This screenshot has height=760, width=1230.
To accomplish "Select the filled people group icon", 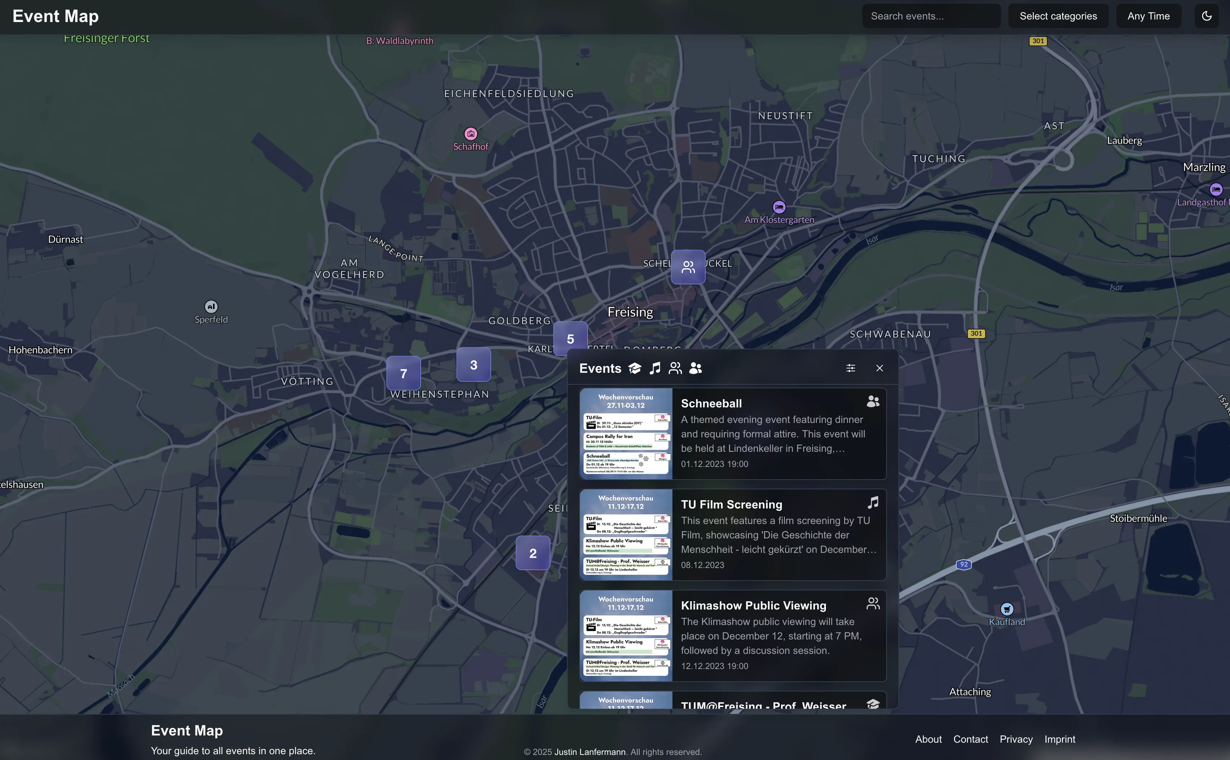I will 695,368.
